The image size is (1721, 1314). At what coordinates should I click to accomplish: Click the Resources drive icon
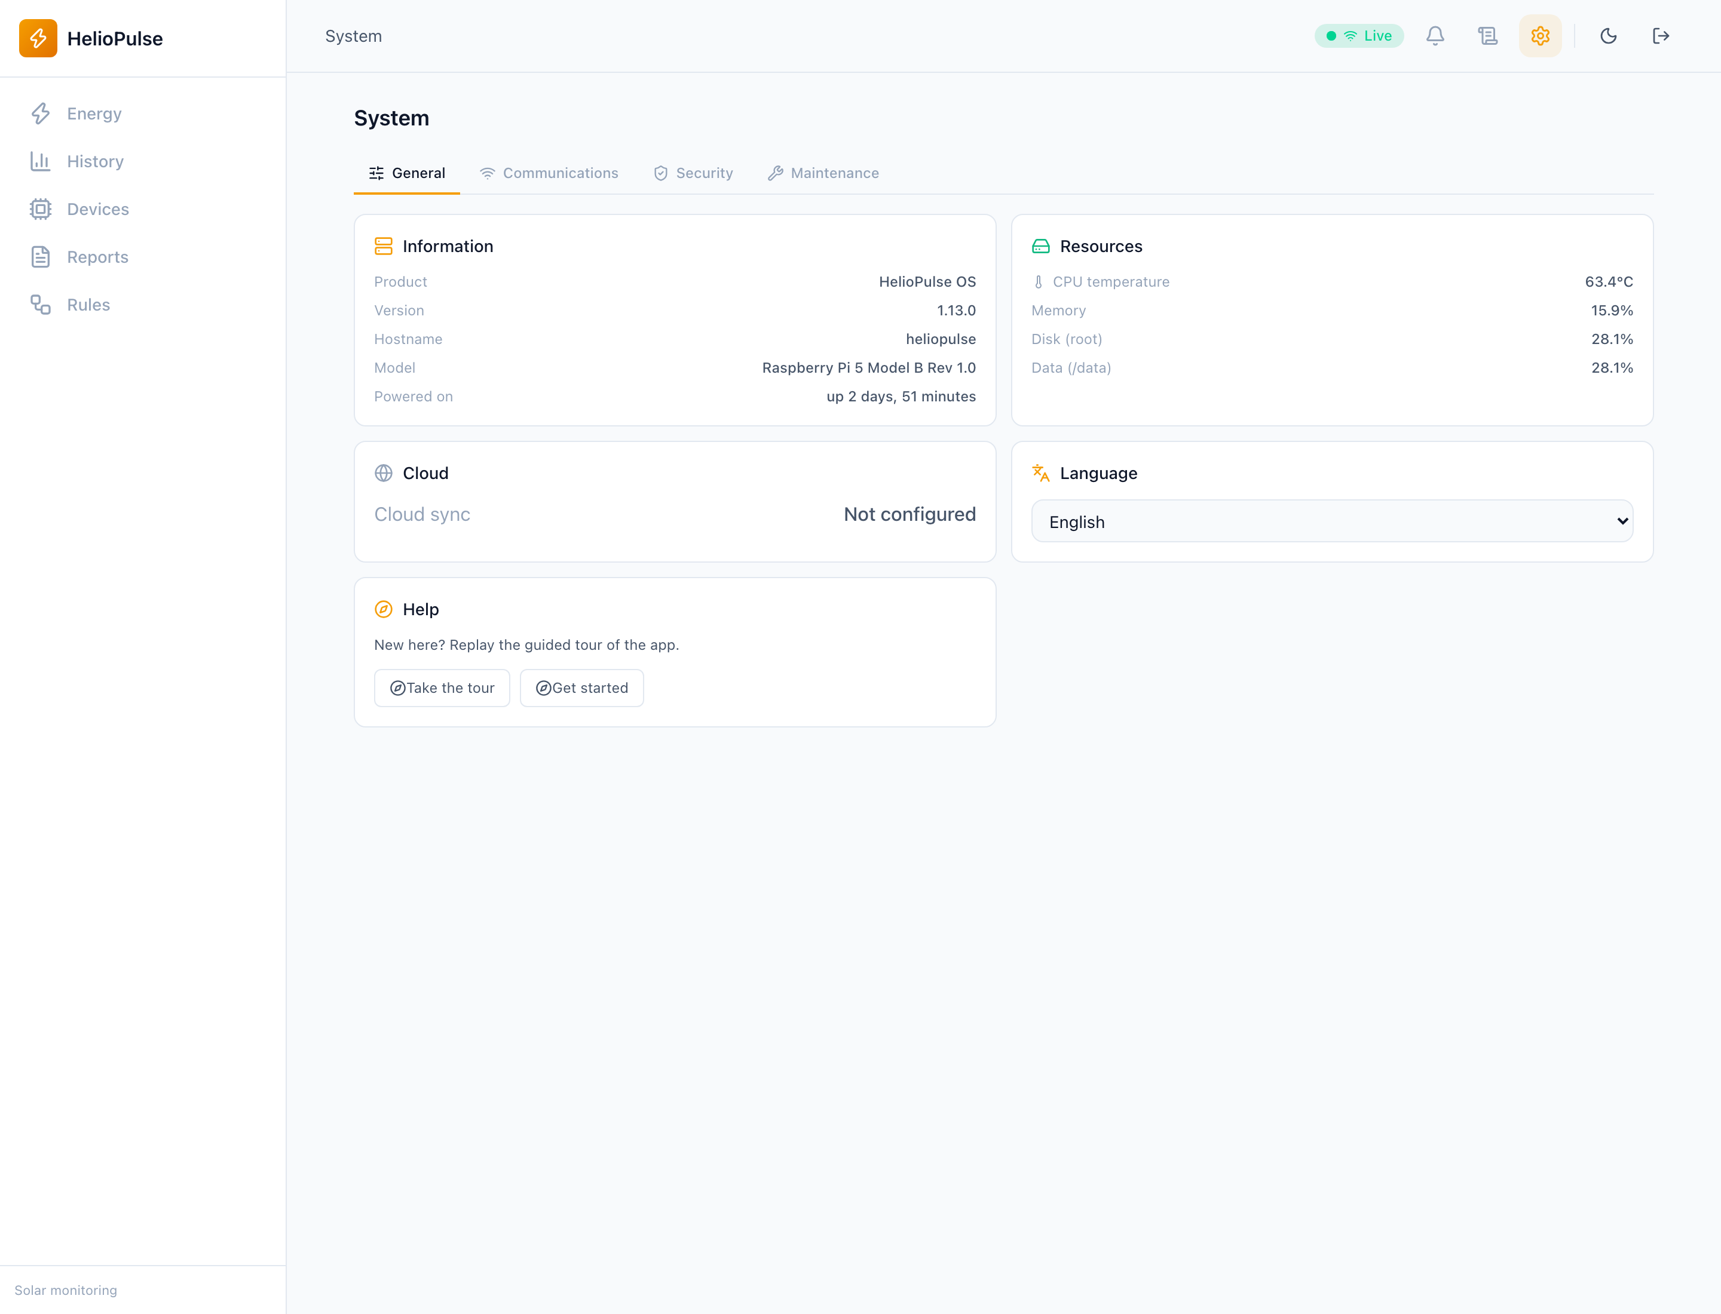click(x=1040, y=246)
